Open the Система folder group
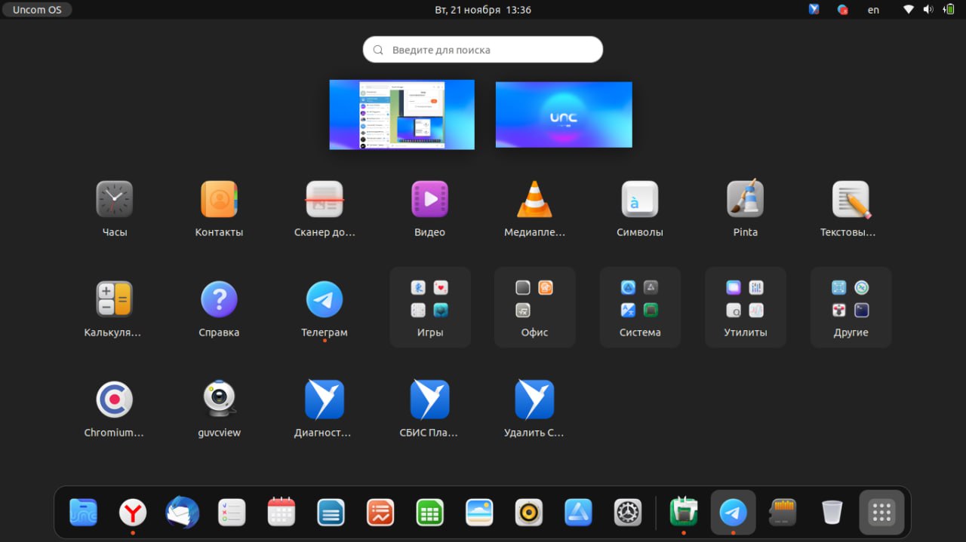 640,307
